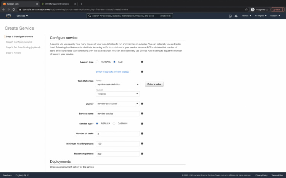Open the Terms of Use link
This screenshot has height=178, width=286.
277,175
